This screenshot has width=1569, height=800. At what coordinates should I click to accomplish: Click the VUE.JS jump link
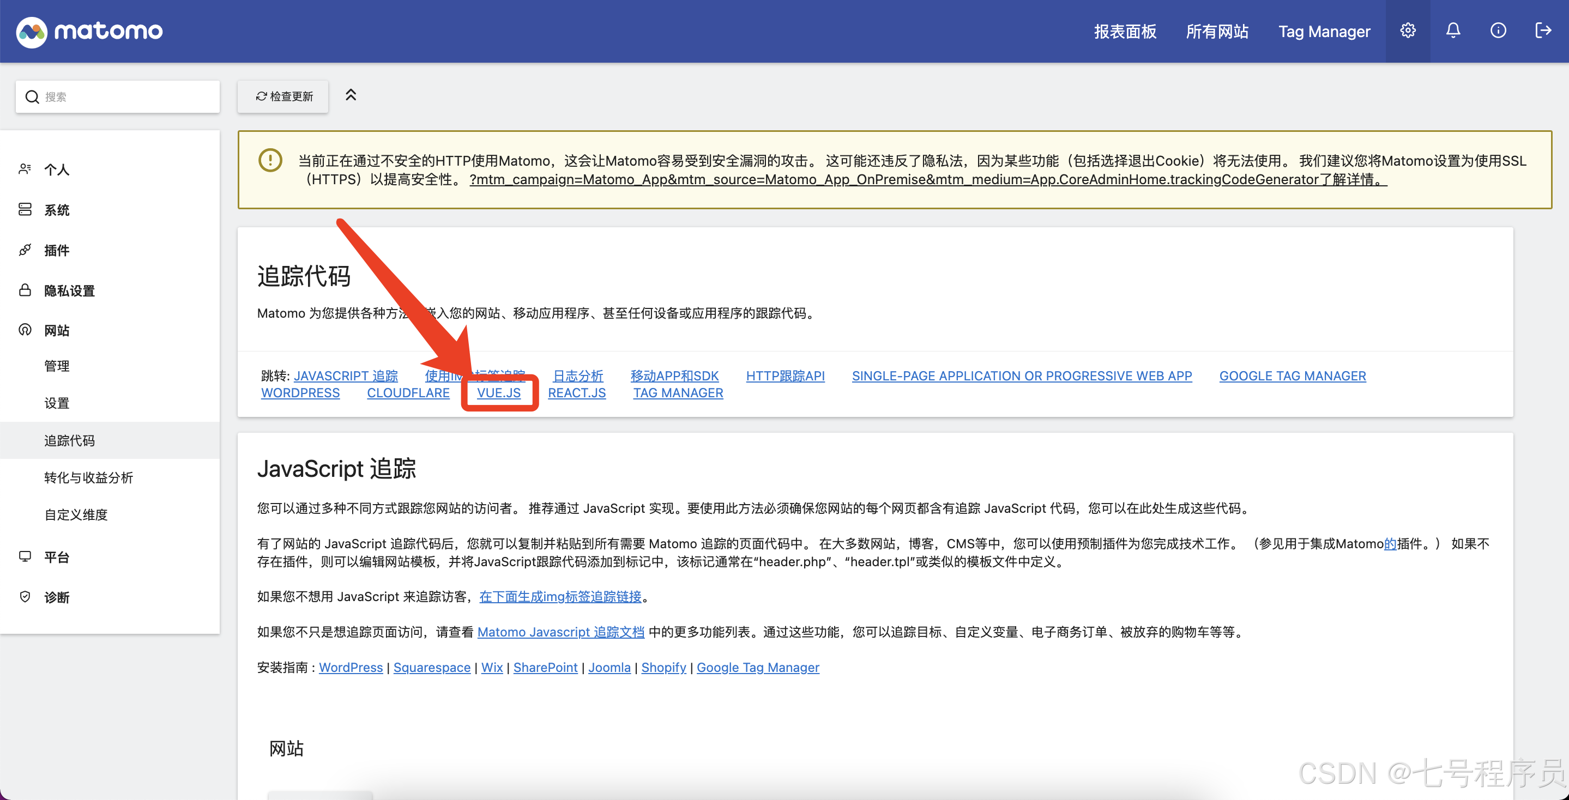pyautogui.click(x=498, y=393)
